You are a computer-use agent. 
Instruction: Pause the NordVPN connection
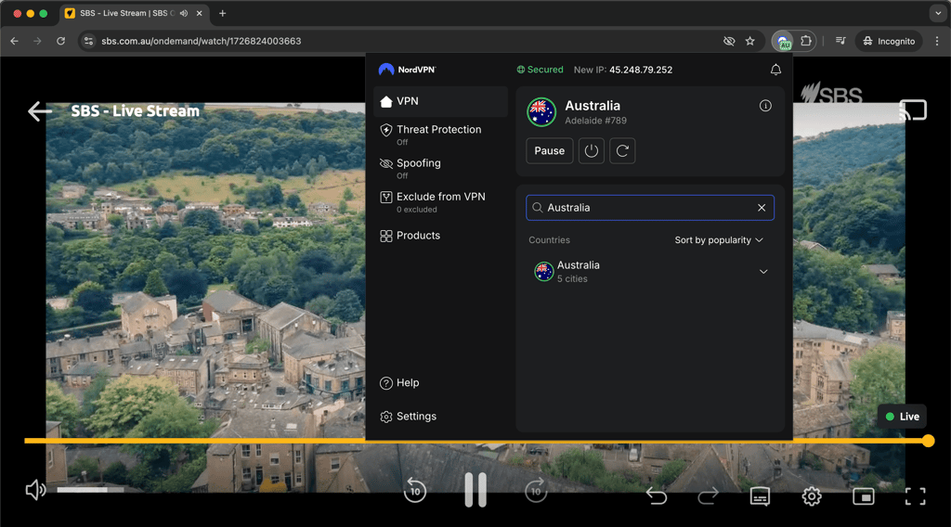(x=549, y=151)
